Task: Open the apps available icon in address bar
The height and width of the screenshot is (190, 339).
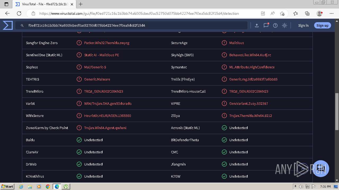Action: [x=263, y=13]
